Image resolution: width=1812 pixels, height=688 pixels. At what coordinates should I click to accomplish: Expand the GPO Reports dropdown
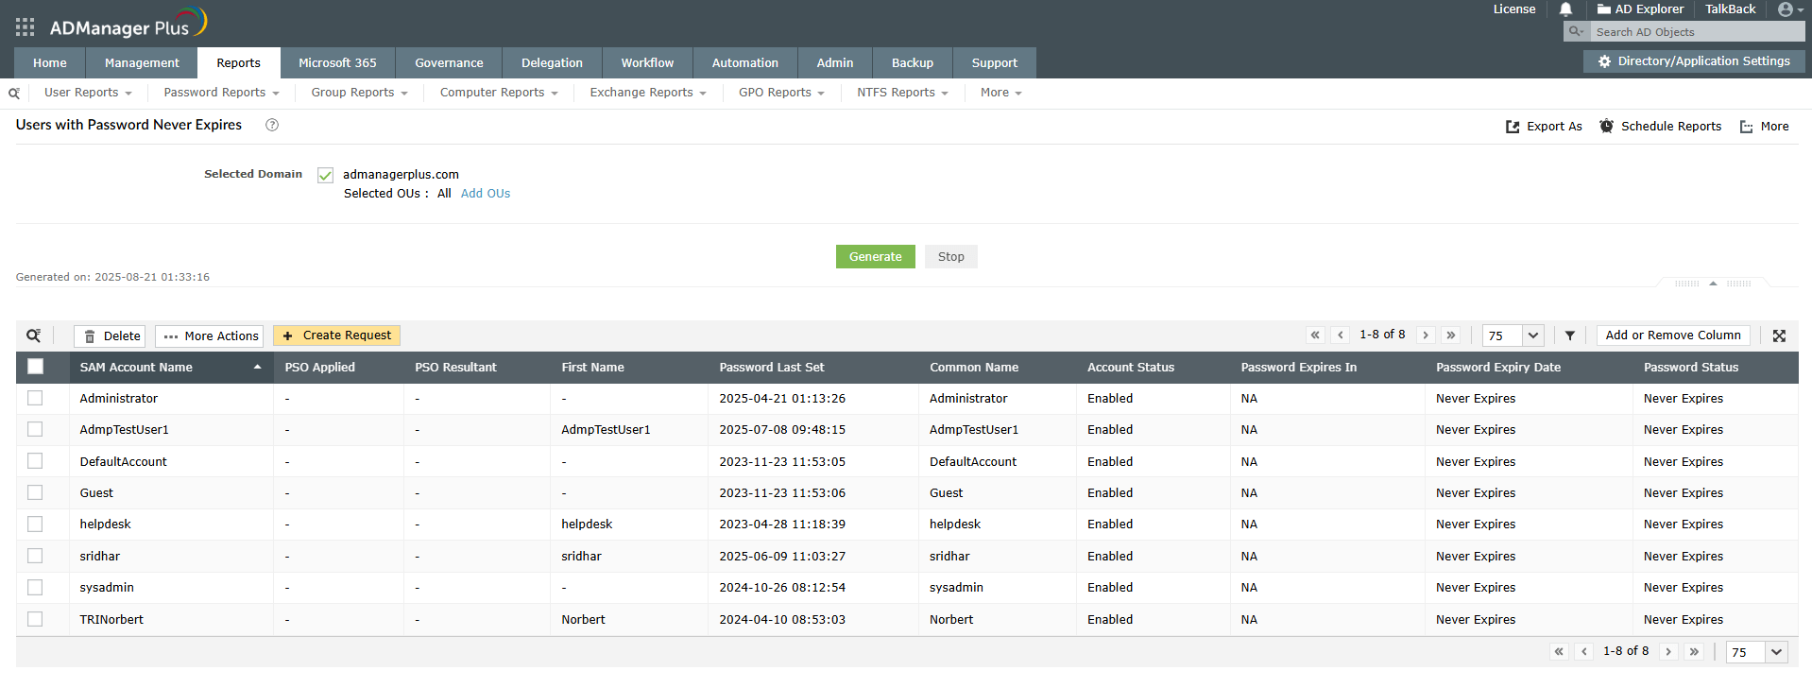(x=781, y=93)
